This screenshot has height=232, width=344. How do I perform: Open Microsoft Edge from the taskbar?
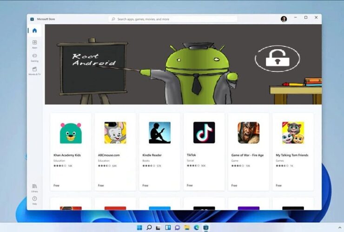(196, 227)
